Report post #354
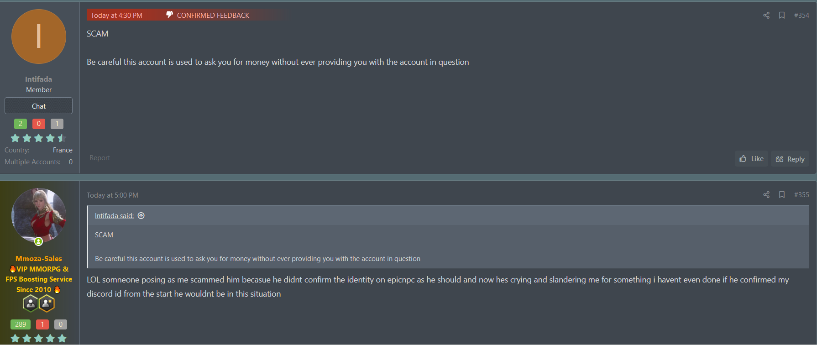This screenshot has width=817, height=345. pyautogui.click(x=100, y=158)
